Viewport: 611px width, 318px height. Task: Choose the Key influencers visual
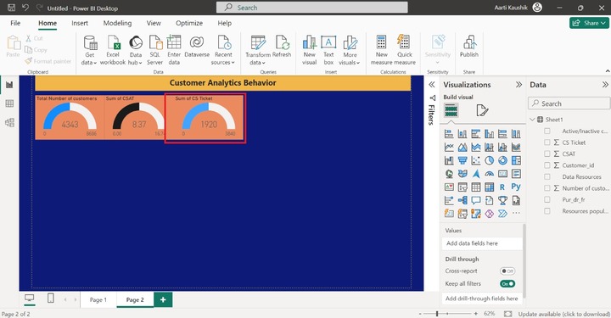point(449,200)
